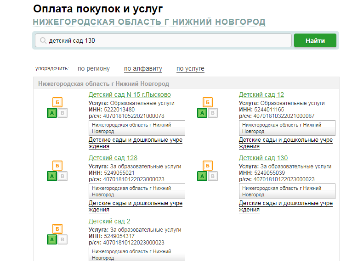Click account number 40701810522021000078
This screenshot has height=261, width=352.
click(134, 116)
